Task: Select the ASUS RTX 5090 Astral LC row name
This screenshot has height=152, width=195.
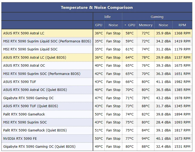Action: 24,33
